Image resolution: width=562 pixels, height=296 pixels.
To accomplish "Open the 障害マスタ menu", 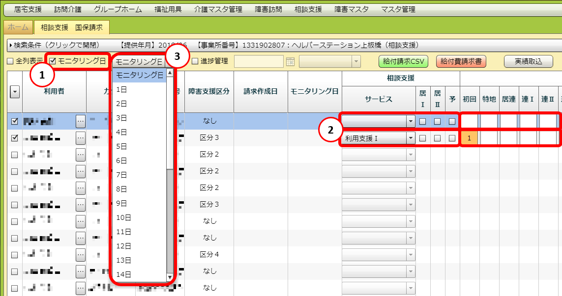I will click(x=351, y=9).
